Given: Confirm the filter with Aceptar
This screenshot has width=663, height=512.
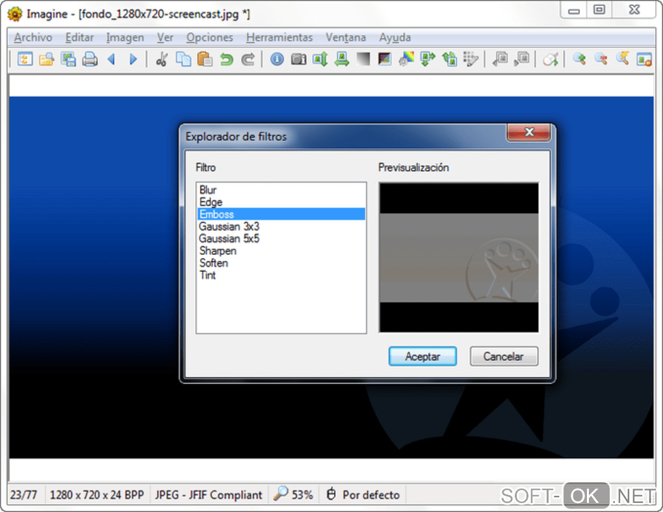Looking at the screenshot, I should 422,356.
